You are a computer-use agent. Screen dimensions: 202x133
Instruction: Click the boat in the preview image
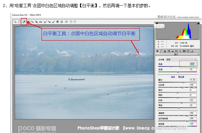(77, 79)
